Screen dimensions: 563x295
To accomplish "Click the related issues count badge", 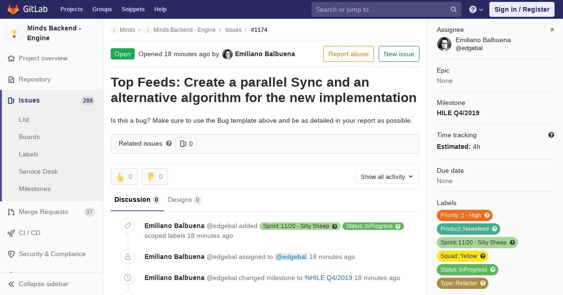I will click(186, 144).
